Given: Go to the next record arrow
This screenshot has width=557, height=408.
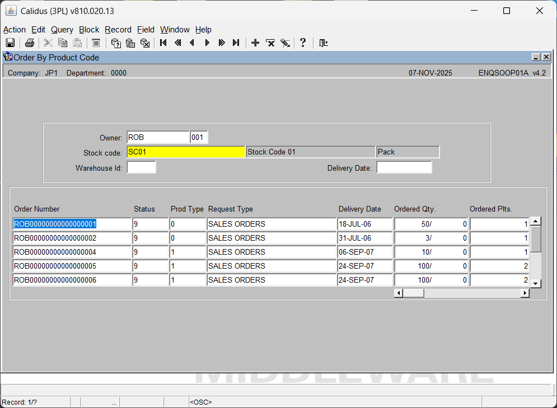Looking at the screenshot, I should click(x=207, y=43).
